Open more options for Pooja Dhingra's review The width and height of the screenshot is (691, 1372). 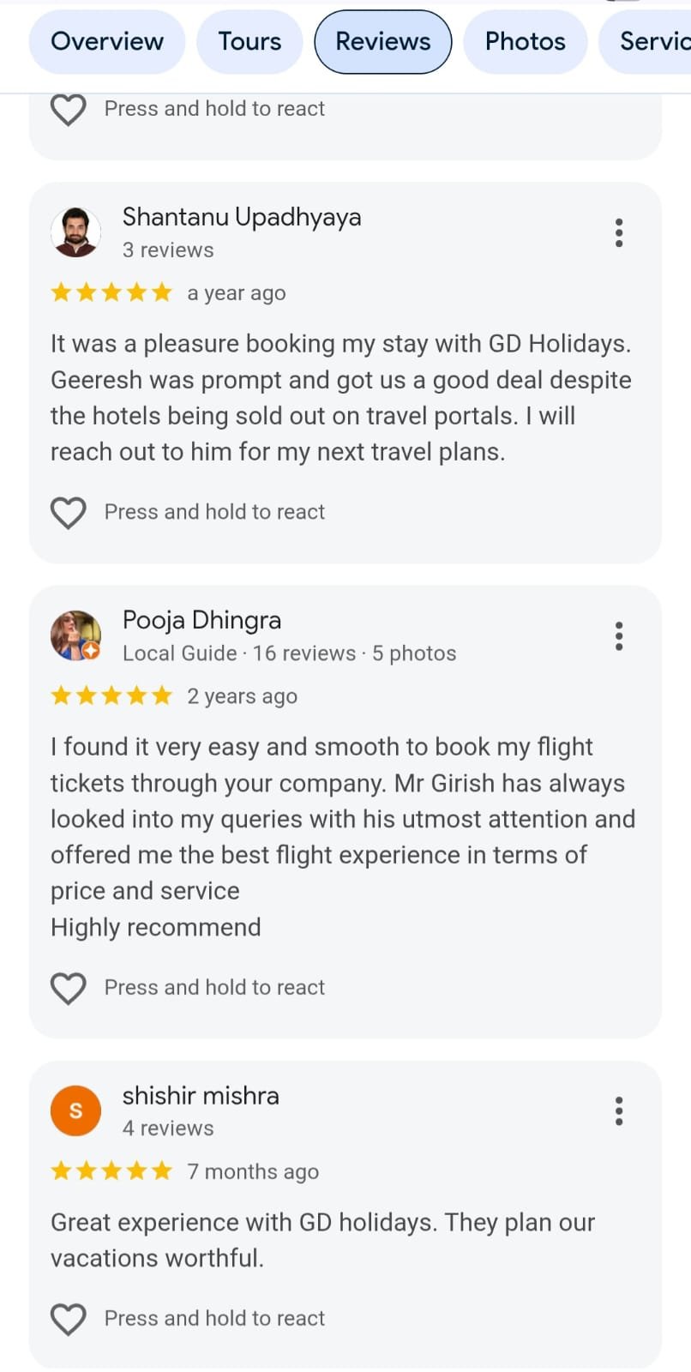pyautogui.click(x=619, y=635)
